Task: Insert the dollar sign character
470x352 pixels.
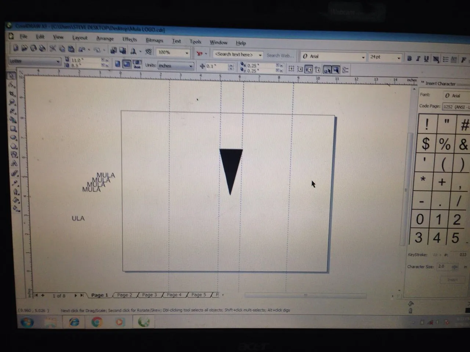Action: [426, 143]
